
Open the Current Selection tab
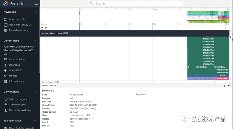[x=49, y=86]
